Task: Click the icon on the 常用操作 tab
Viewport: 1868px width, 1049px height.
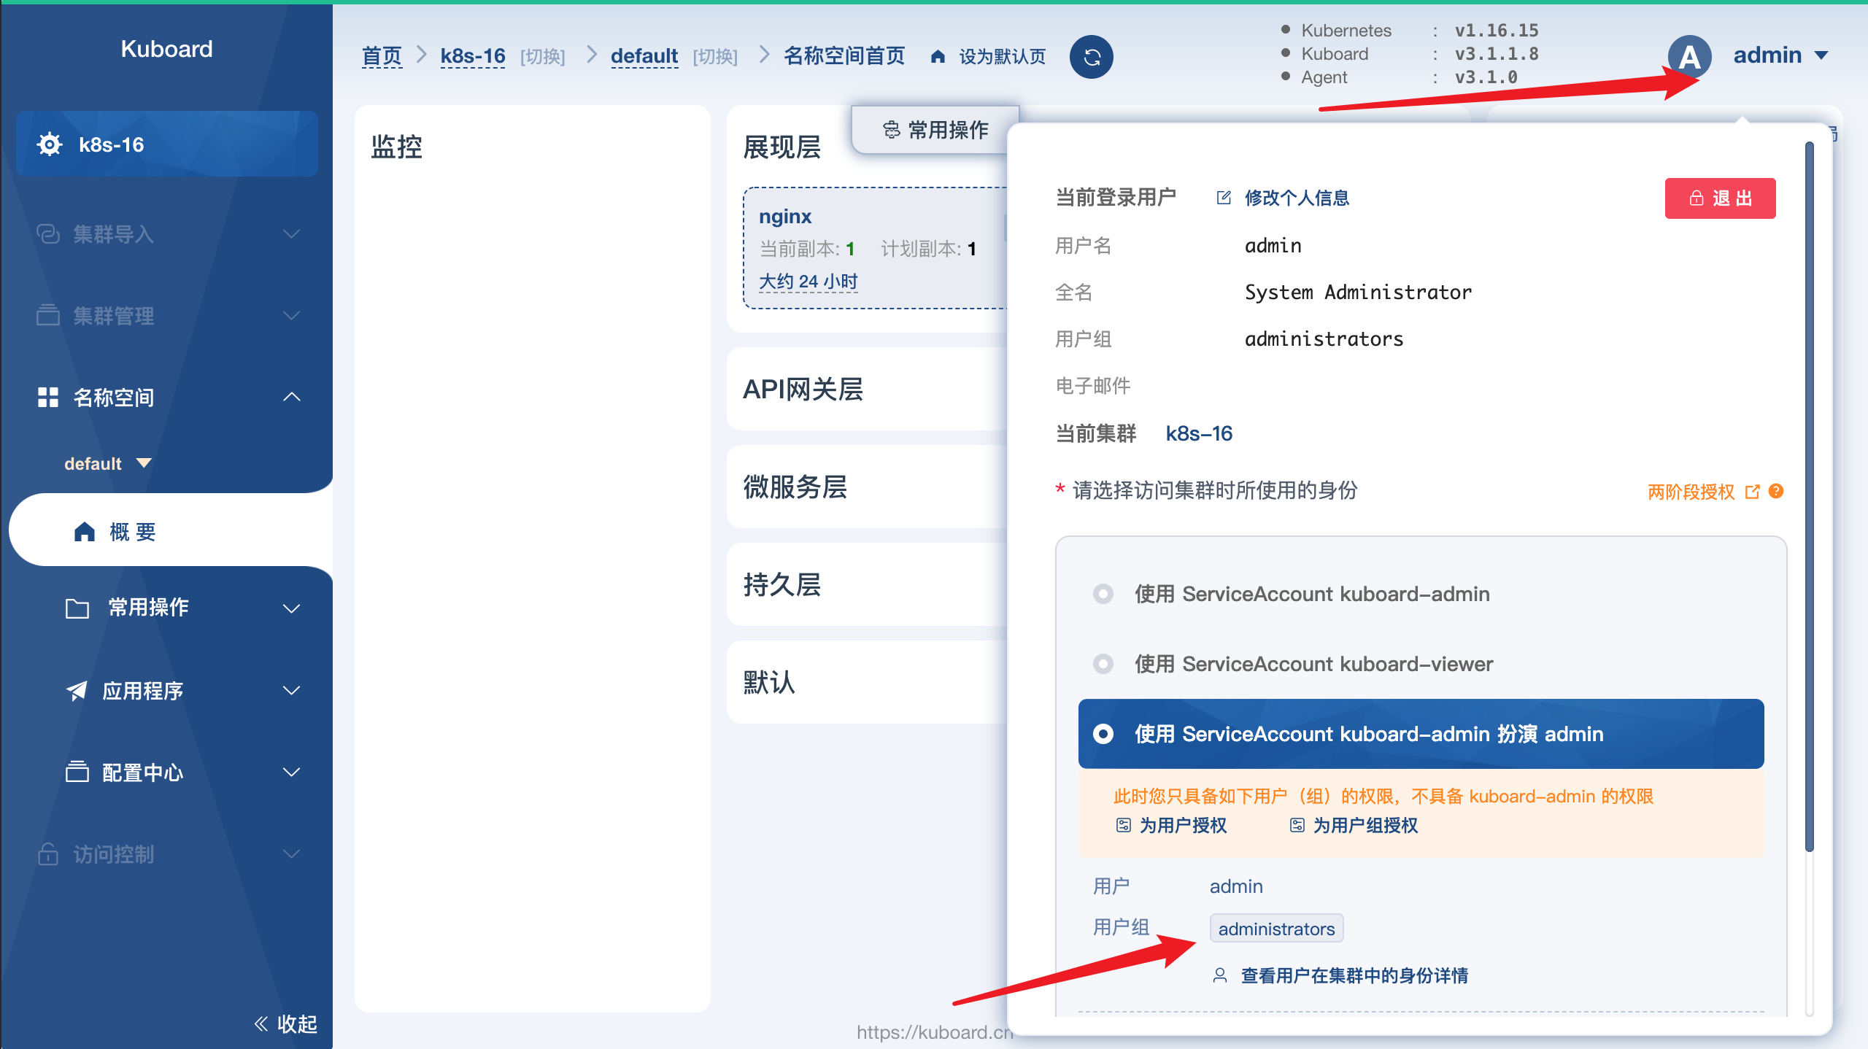Action: [891, 130]
